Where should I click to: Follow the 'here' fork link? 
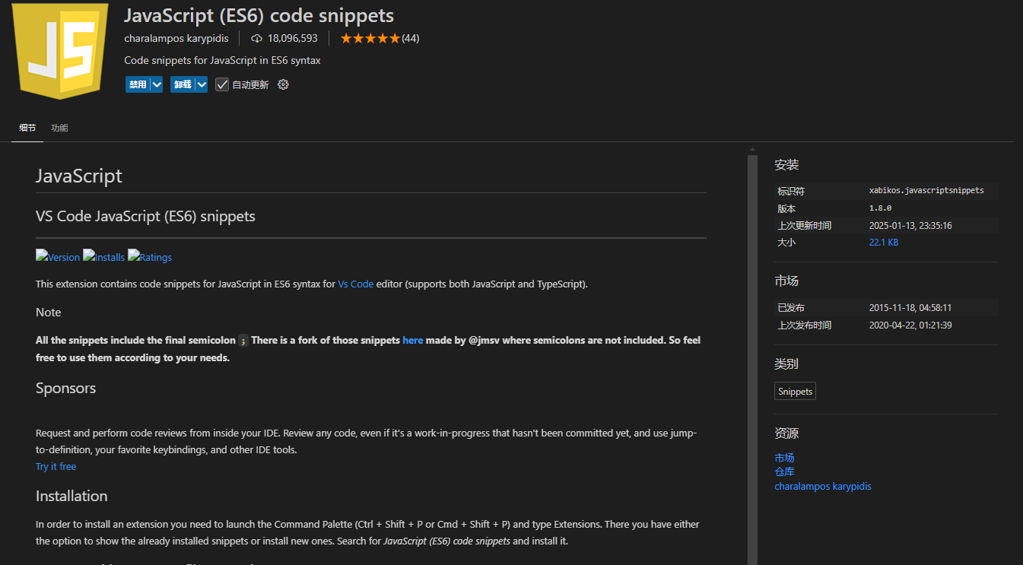(x=413, y=340)
